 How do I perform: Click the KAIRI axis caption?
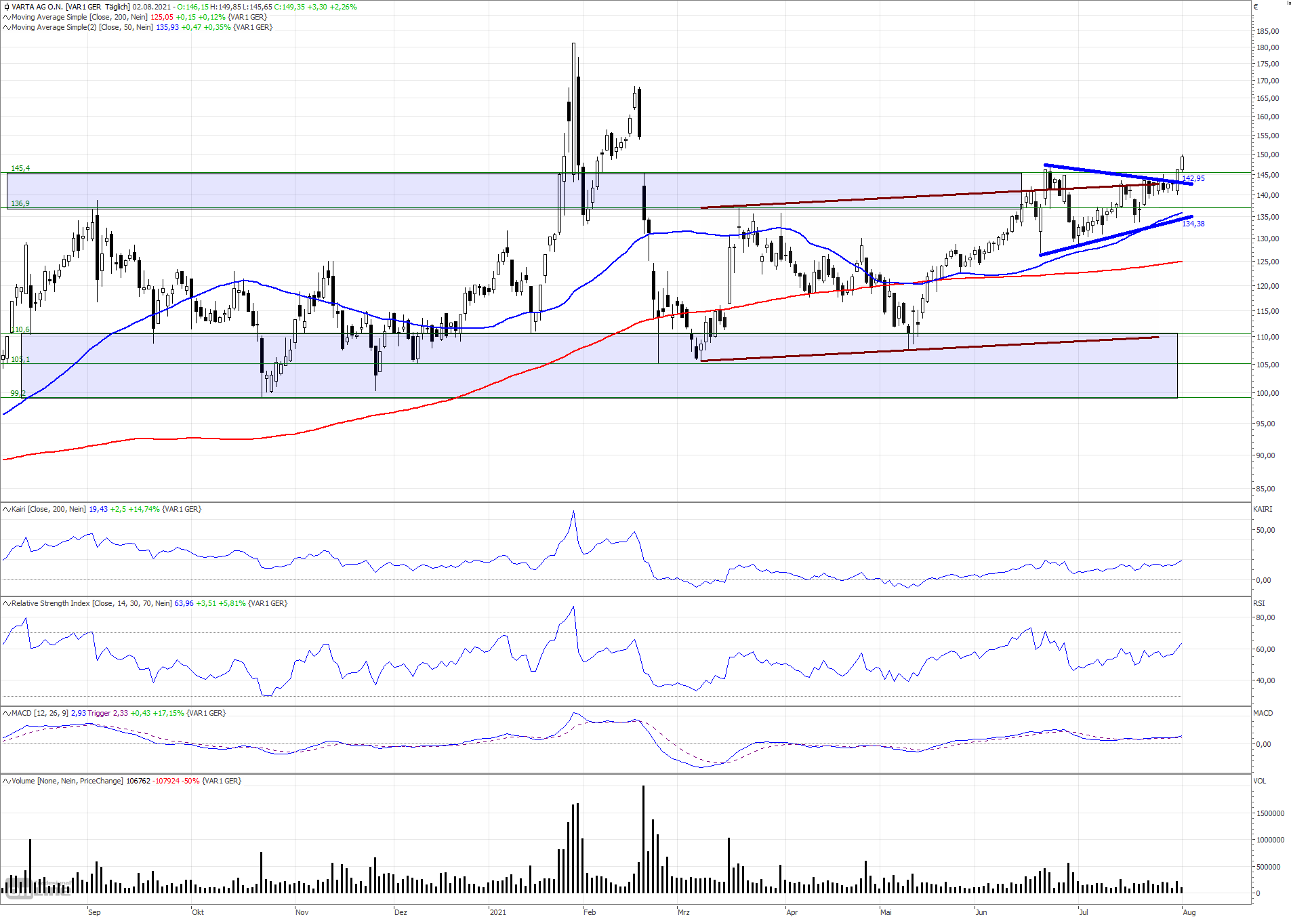click(x=1263, y=509)
